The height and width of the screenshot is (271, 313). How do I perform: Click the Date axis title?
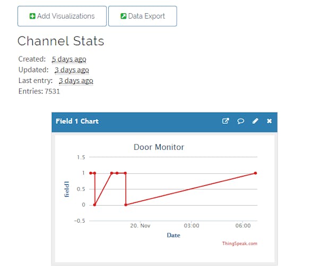pyautogui.click(x=173, y=235)
